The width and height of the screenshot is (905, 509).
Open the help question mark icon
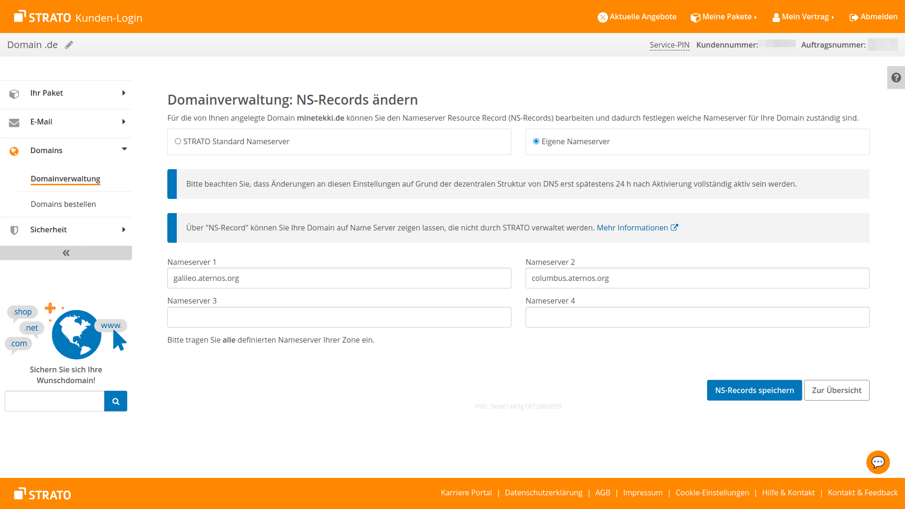point(896,78)
